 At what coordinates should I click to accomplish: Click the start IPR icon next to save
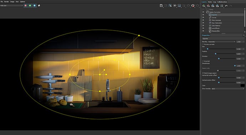click(x=166, y=6)
